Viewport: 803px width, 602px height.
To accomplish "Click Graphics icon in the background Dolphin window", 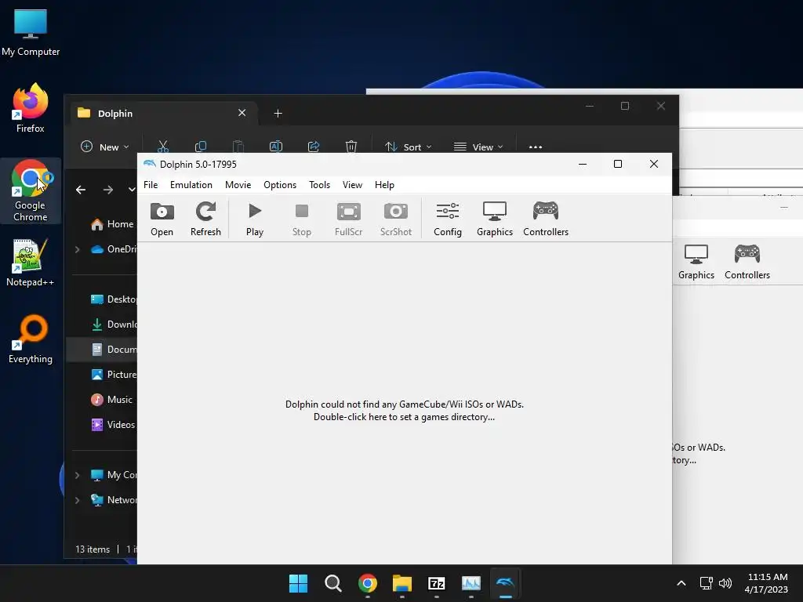I will [x=696, y=262].
